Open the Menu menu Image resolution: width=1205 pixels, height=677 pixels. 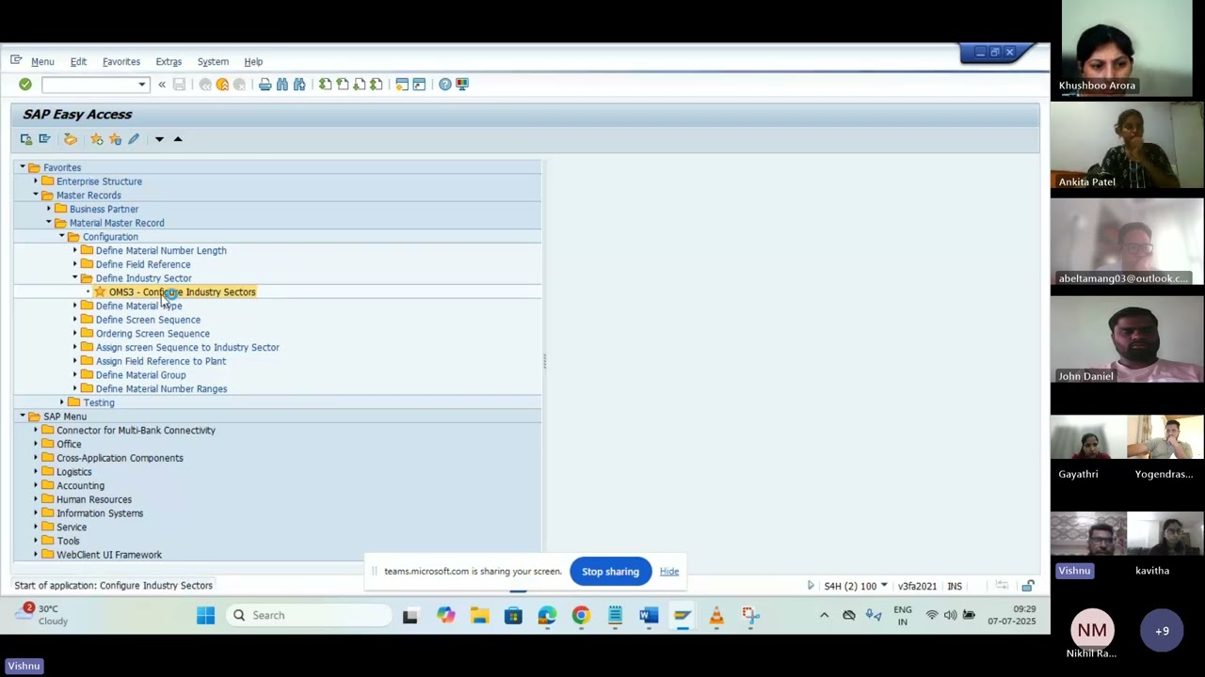pyautogui.click(x=42, y=61)
